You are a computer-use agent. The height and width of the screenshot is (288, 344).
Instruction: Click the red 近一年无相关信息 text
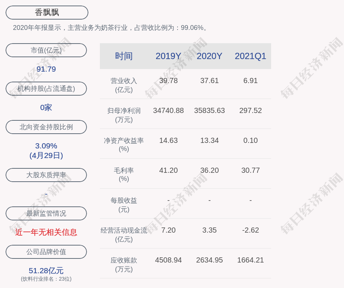46,232
